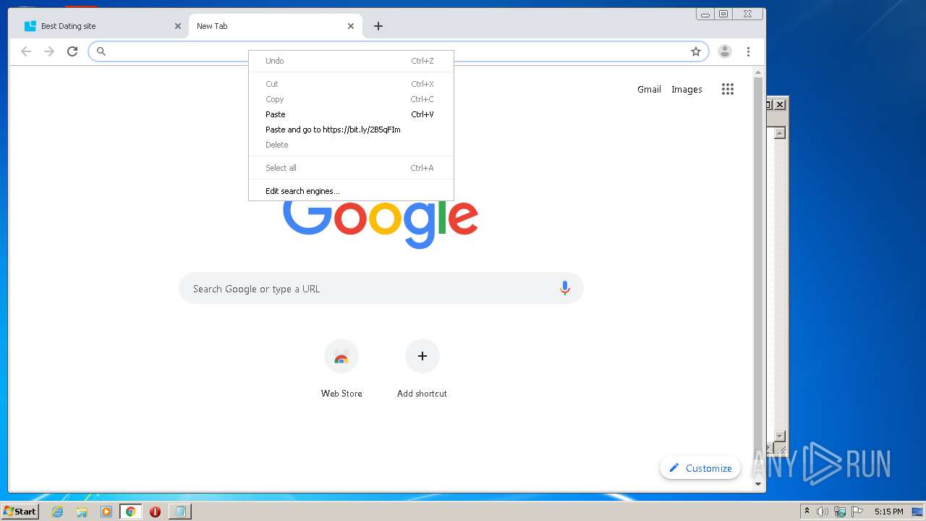
Task: Click the browser back arrow
Action: (x=26, y=51)
